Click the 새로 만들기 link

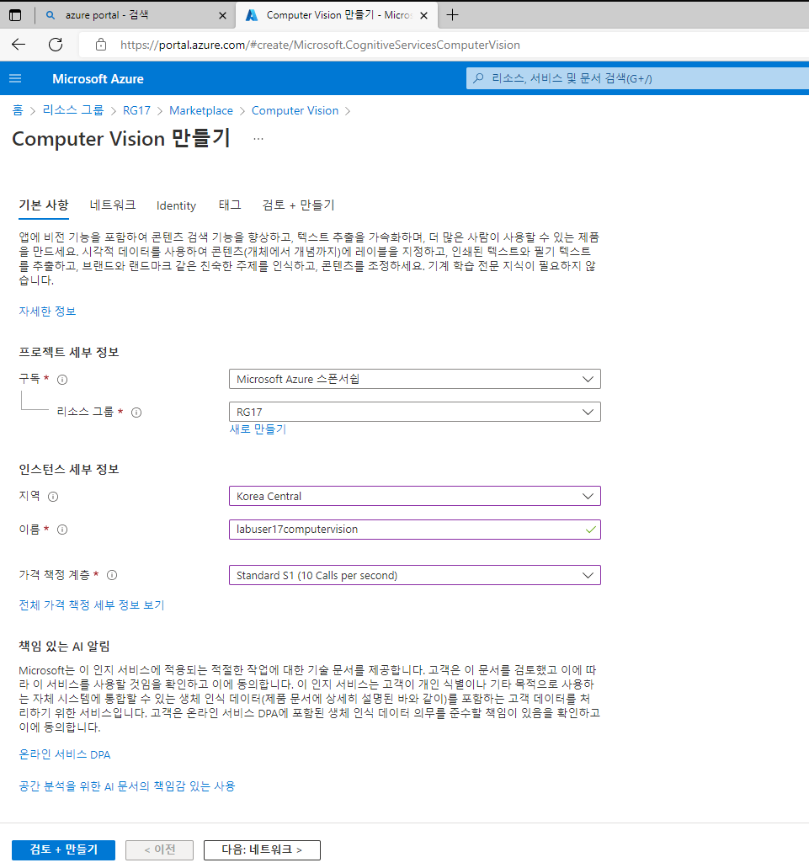(x=258, y=429)
